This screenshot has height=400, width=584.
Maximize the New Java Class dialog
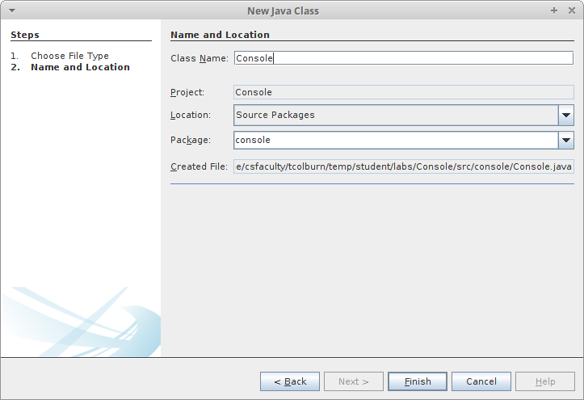pos(554,11)
